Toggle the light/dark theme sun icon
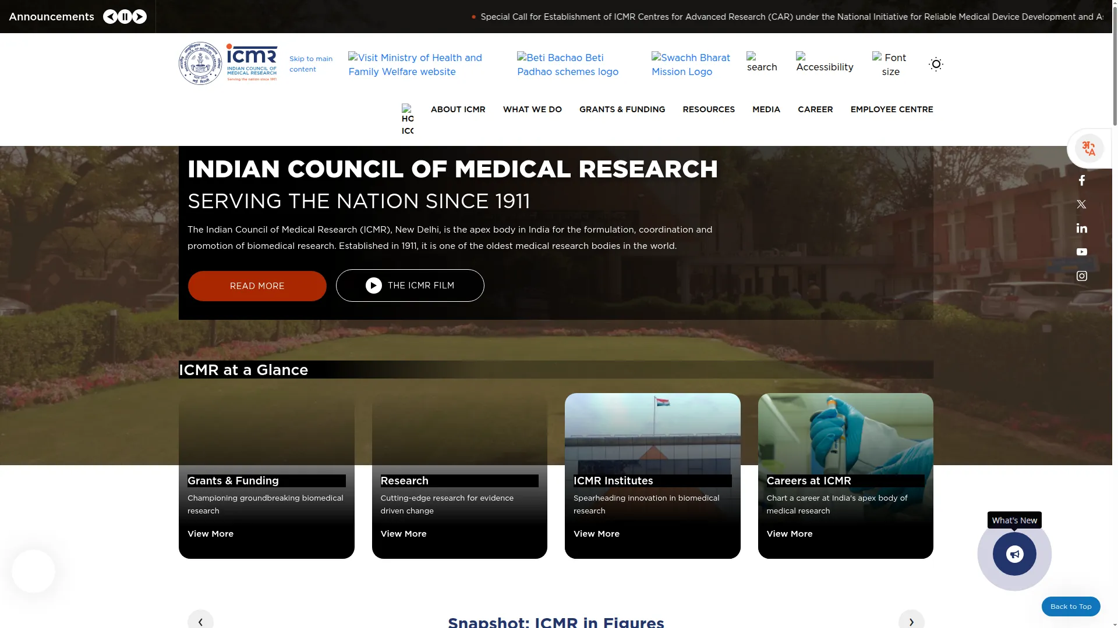The image size is (1118, 628). pos(936,64)
